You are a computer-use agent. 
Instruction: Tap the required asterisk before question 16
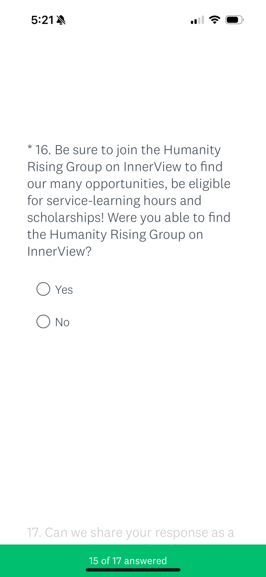tap(30, 149)
